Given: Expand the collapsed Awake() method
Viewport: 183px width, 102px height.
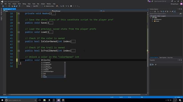Looking at the screenshot, I should (x=19, y=14).
